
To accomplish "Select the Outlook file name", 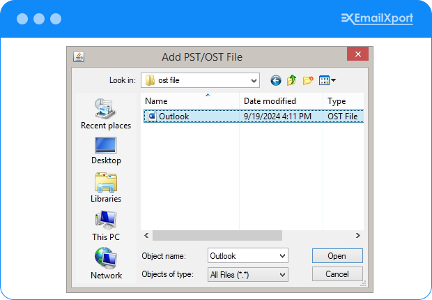I will [x=174, y=117].
